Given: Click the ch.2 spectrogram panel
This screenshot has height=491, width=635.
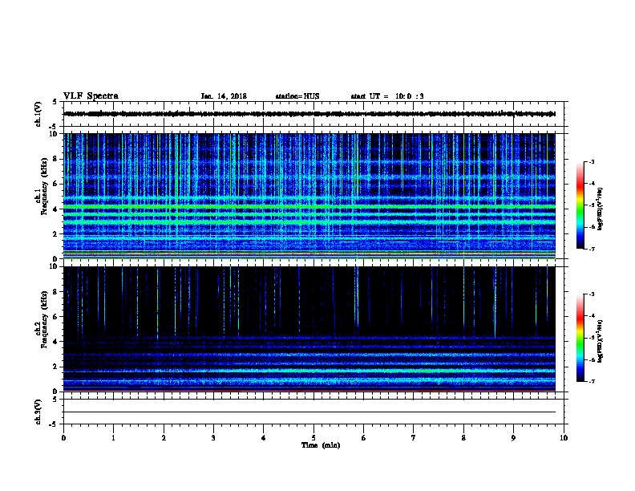Looking at the screenshot, I should coord(309,329).
